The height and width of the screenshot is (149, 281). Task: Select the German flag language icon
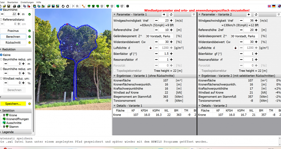point(274,6)
